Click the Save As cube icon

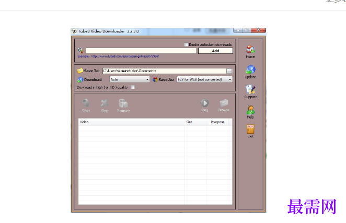(x=155, y=79)
